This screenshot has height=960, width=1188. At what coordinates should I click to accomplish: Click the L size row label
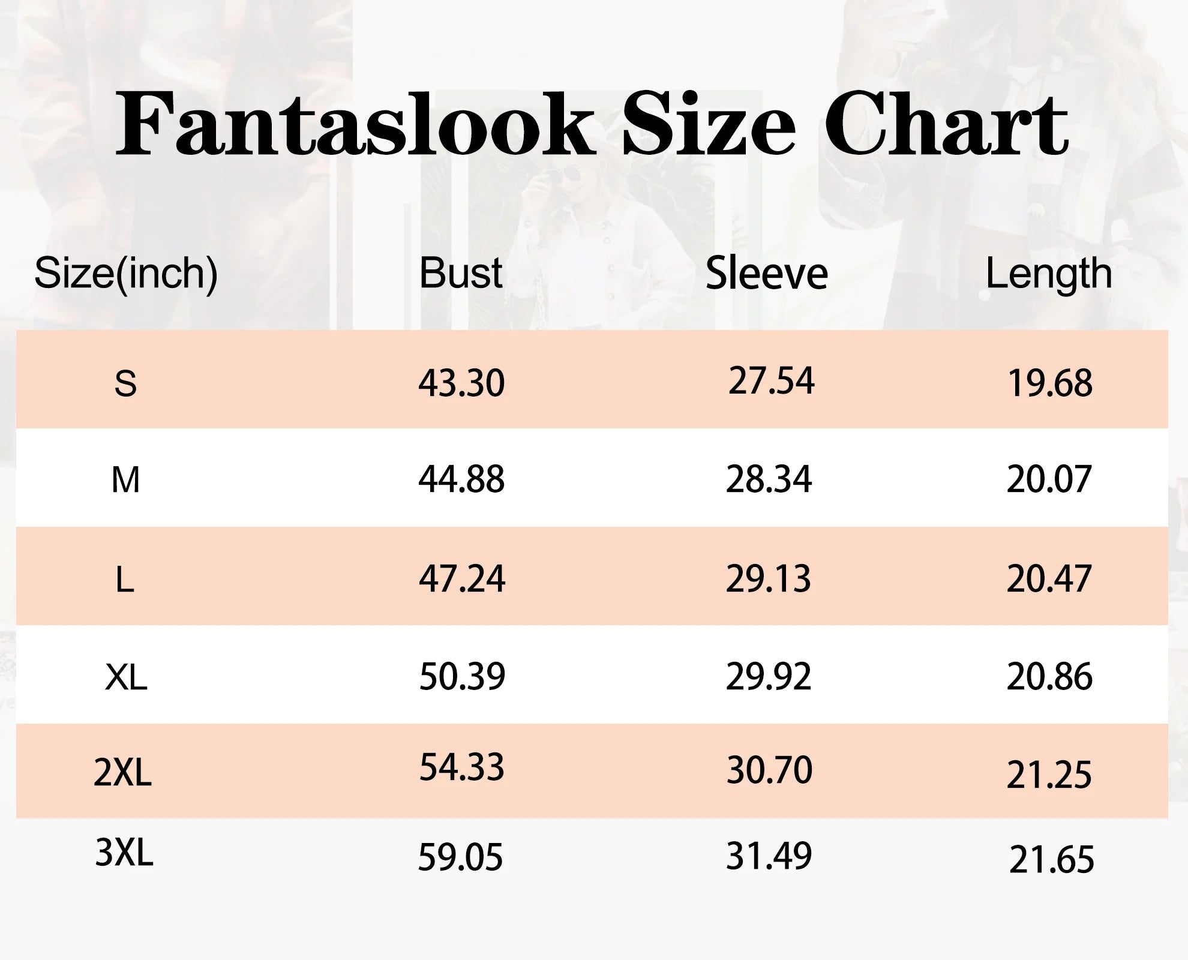coord(125,580)
